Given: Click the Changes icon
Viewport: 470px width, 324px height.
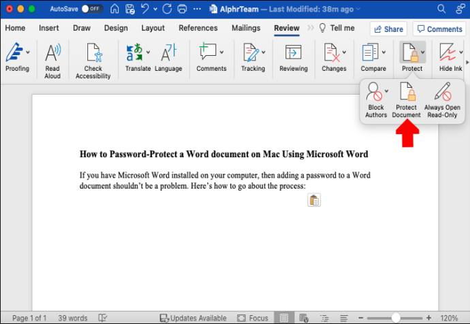Looking at the screenshot, I should pos(332,52).
